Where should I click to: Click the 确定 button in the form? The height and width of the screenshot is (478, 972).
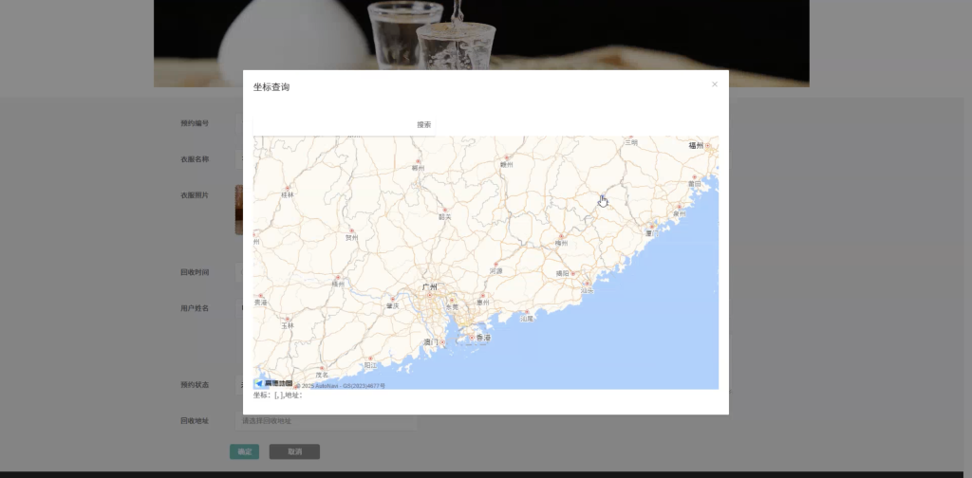click(244, 451)
